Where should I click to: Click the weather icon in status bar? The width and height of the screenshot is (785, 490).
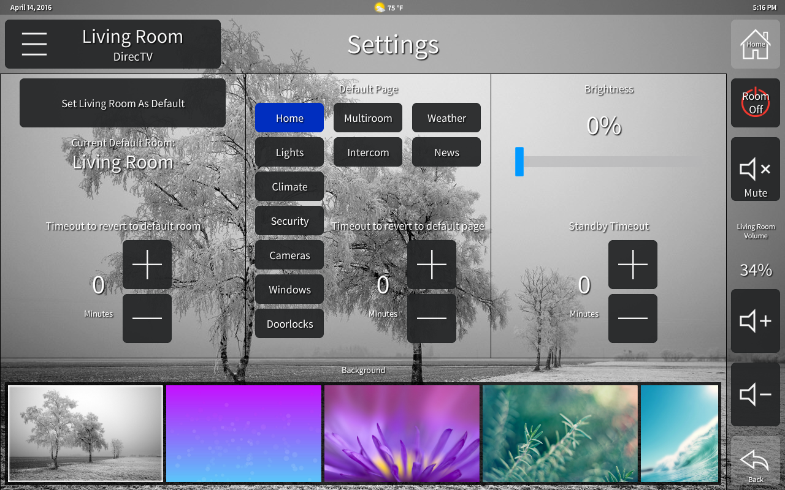point(380,7)
